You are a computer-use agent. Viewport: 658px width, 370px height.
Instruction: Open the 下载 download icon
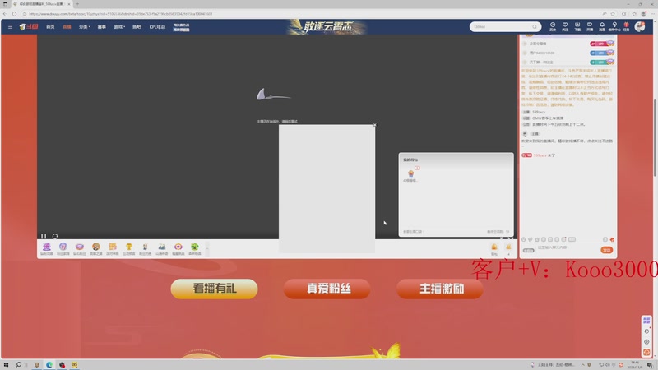click(577, 27)
